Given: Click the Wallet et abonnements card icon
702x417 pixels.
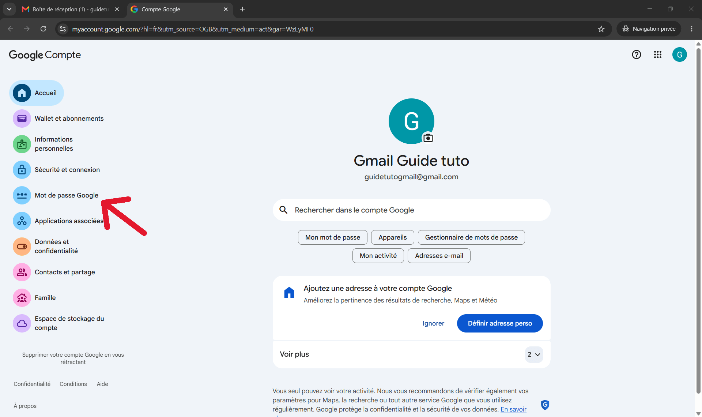Looking at the screenshot, I should (22, 119).
